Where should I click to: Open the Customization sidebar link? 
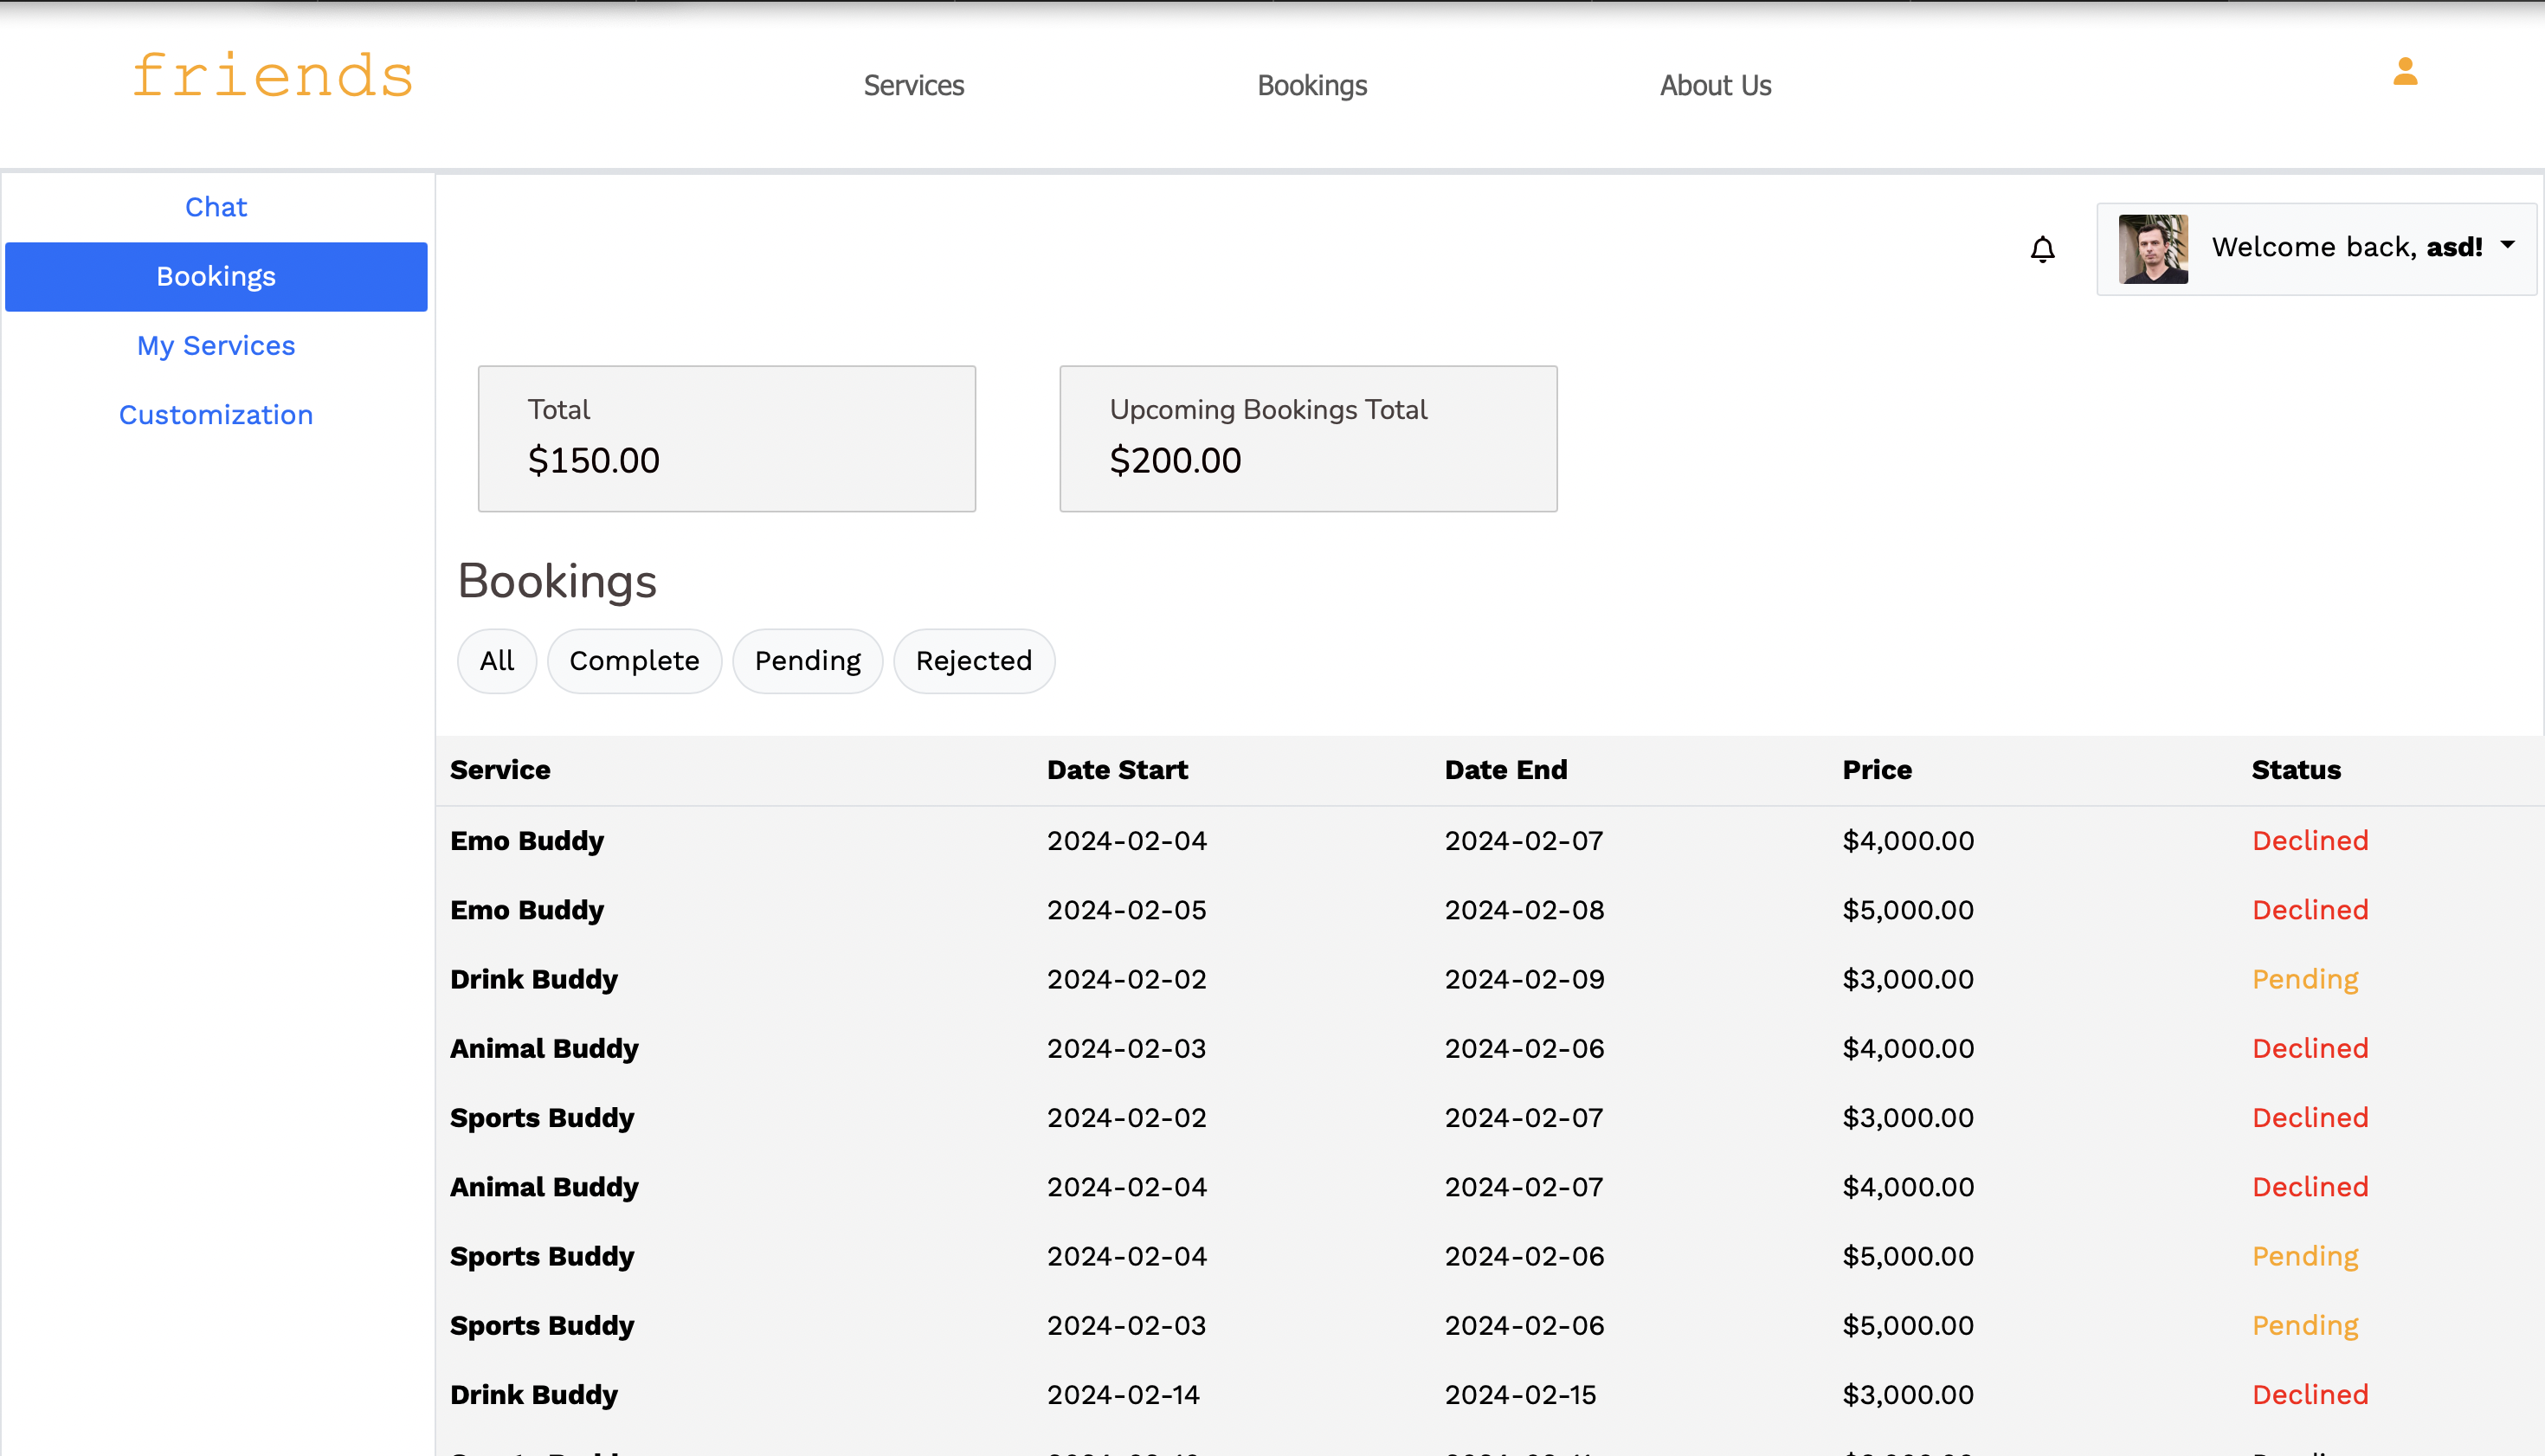[216, 415]
